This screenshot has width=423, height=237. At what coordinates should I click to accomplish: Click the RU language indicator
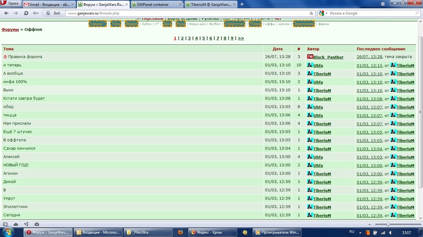(352, 232)
